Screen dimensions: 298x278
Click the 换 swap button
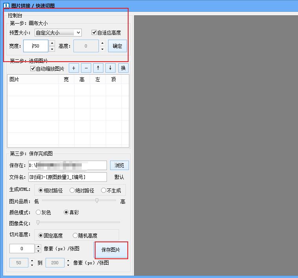pos(123,68)
